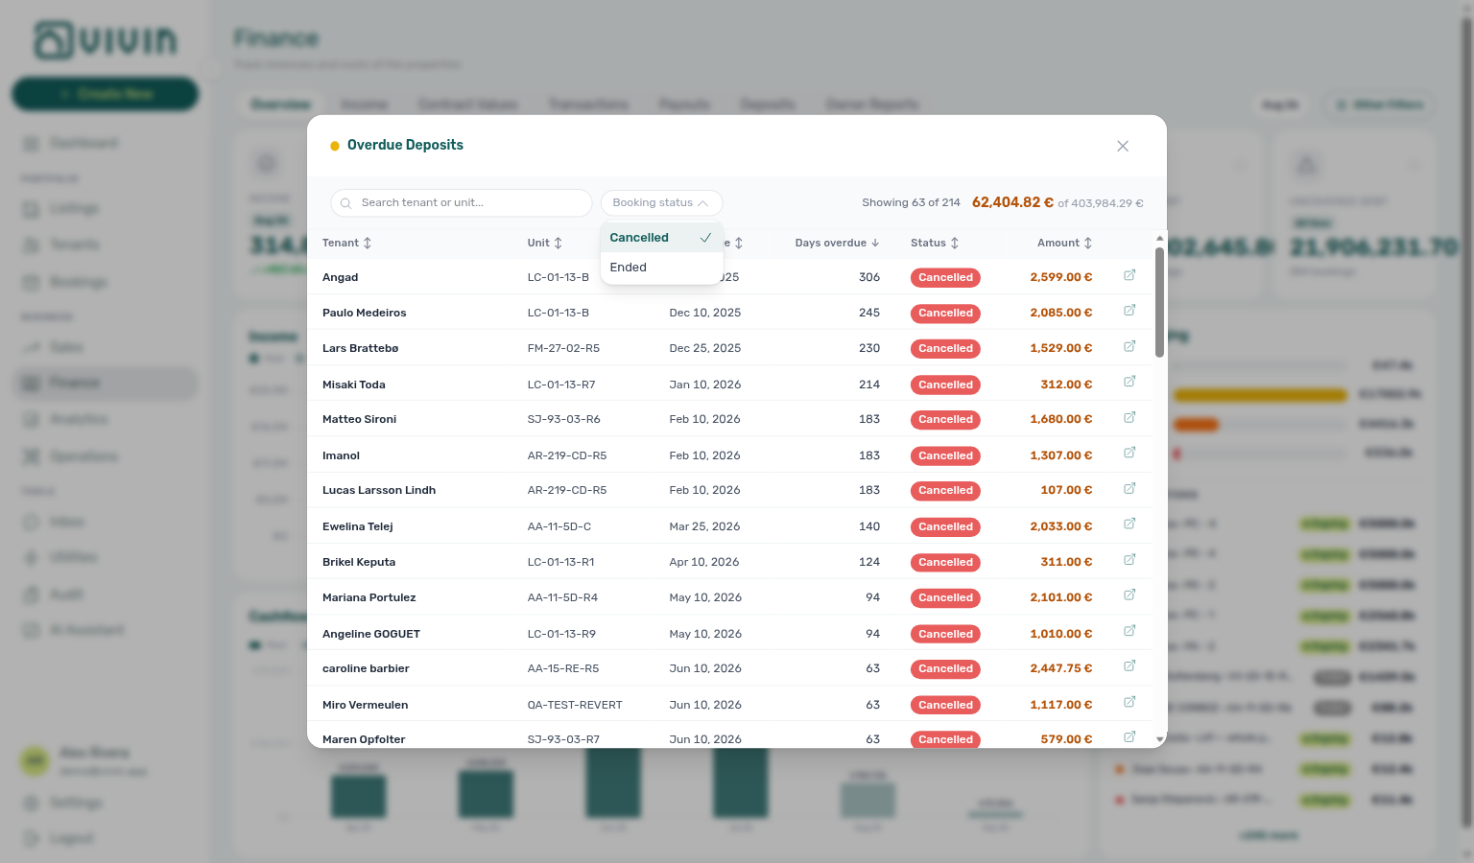Screen dimensions: 1474x863
Task: Click tenant name Angad
Action: point(340,278)
